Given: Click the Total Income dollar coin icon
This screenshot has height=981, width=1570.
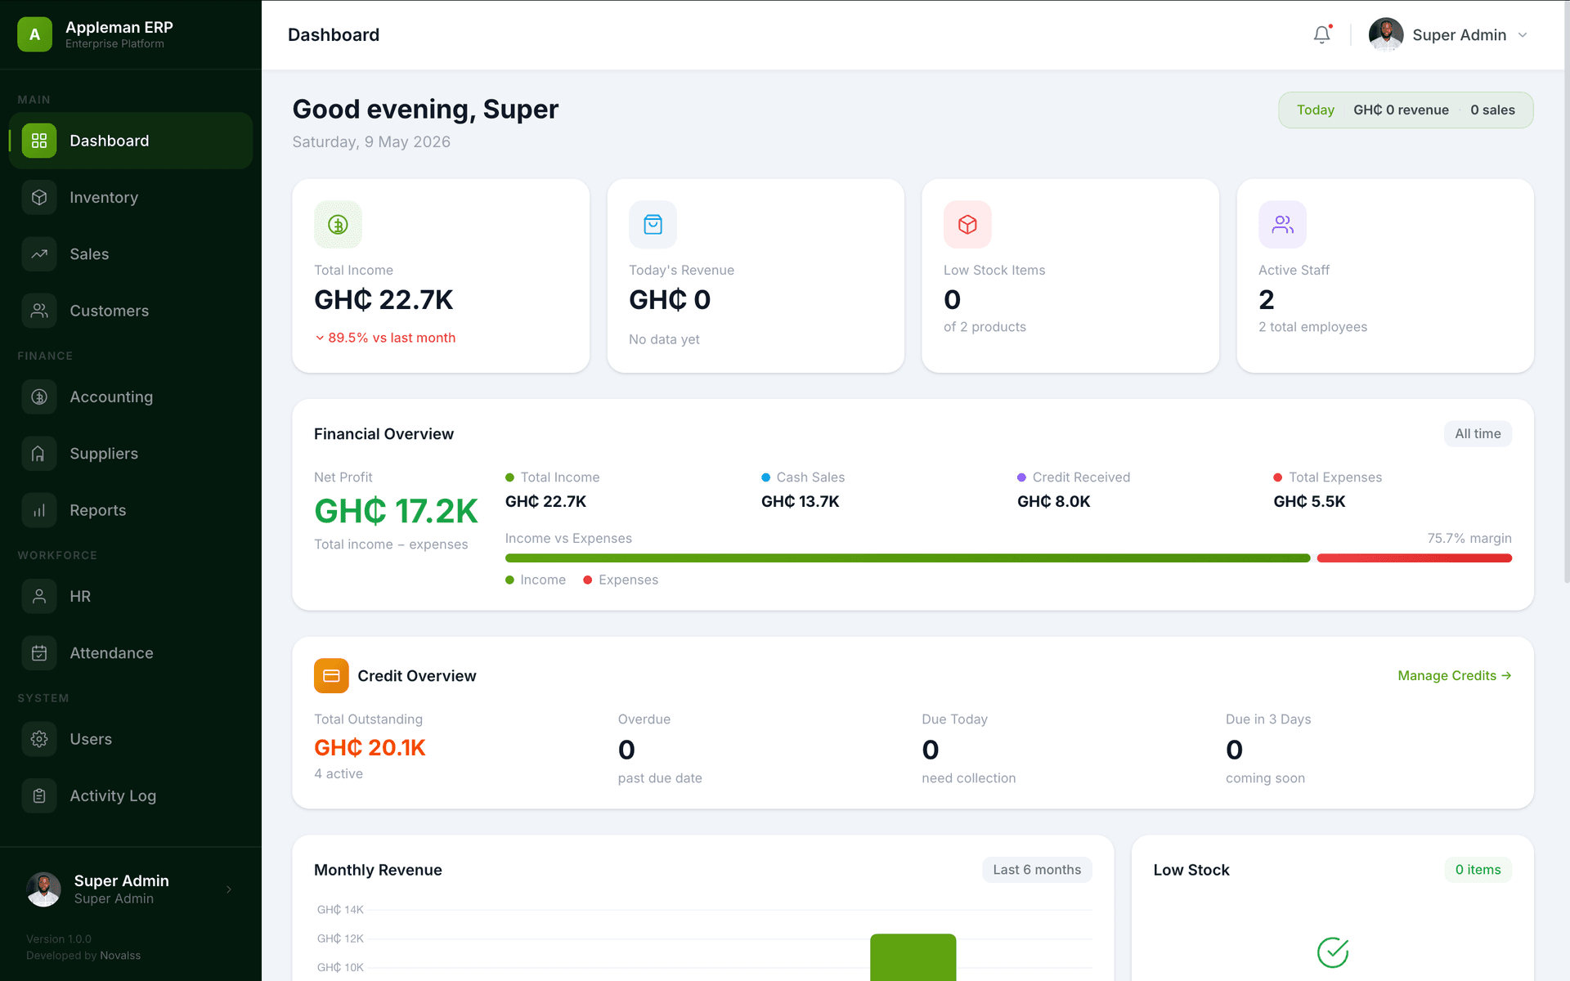Looking at the screenshot, I should tap(338, 224).
